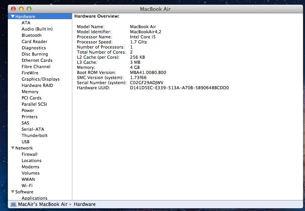Open Diagnostics in the sidebar
The image size is (305, 211).
pos(34,48)
